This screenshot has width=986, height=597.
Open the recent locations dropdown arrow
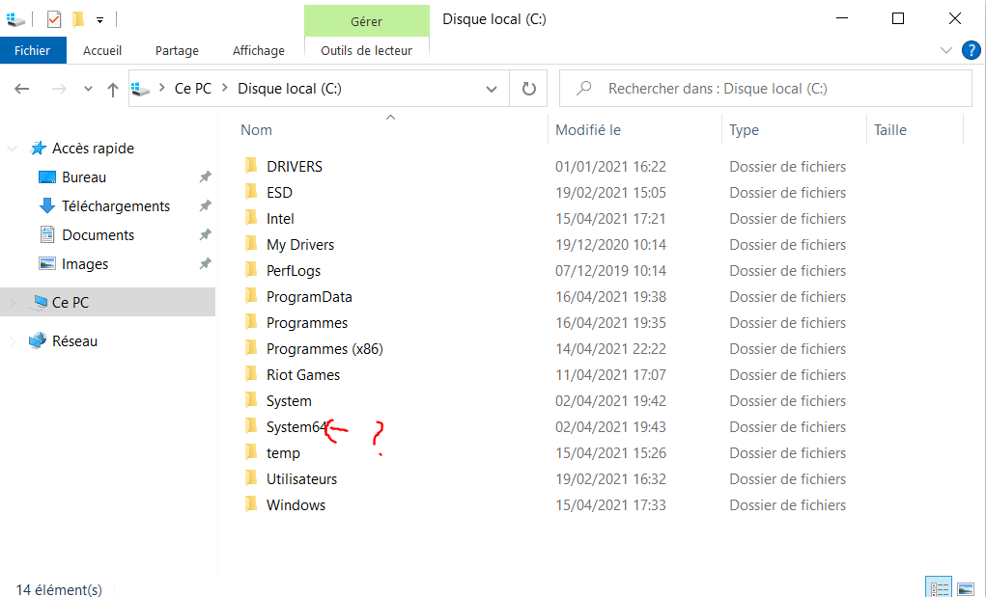(88, 89)
